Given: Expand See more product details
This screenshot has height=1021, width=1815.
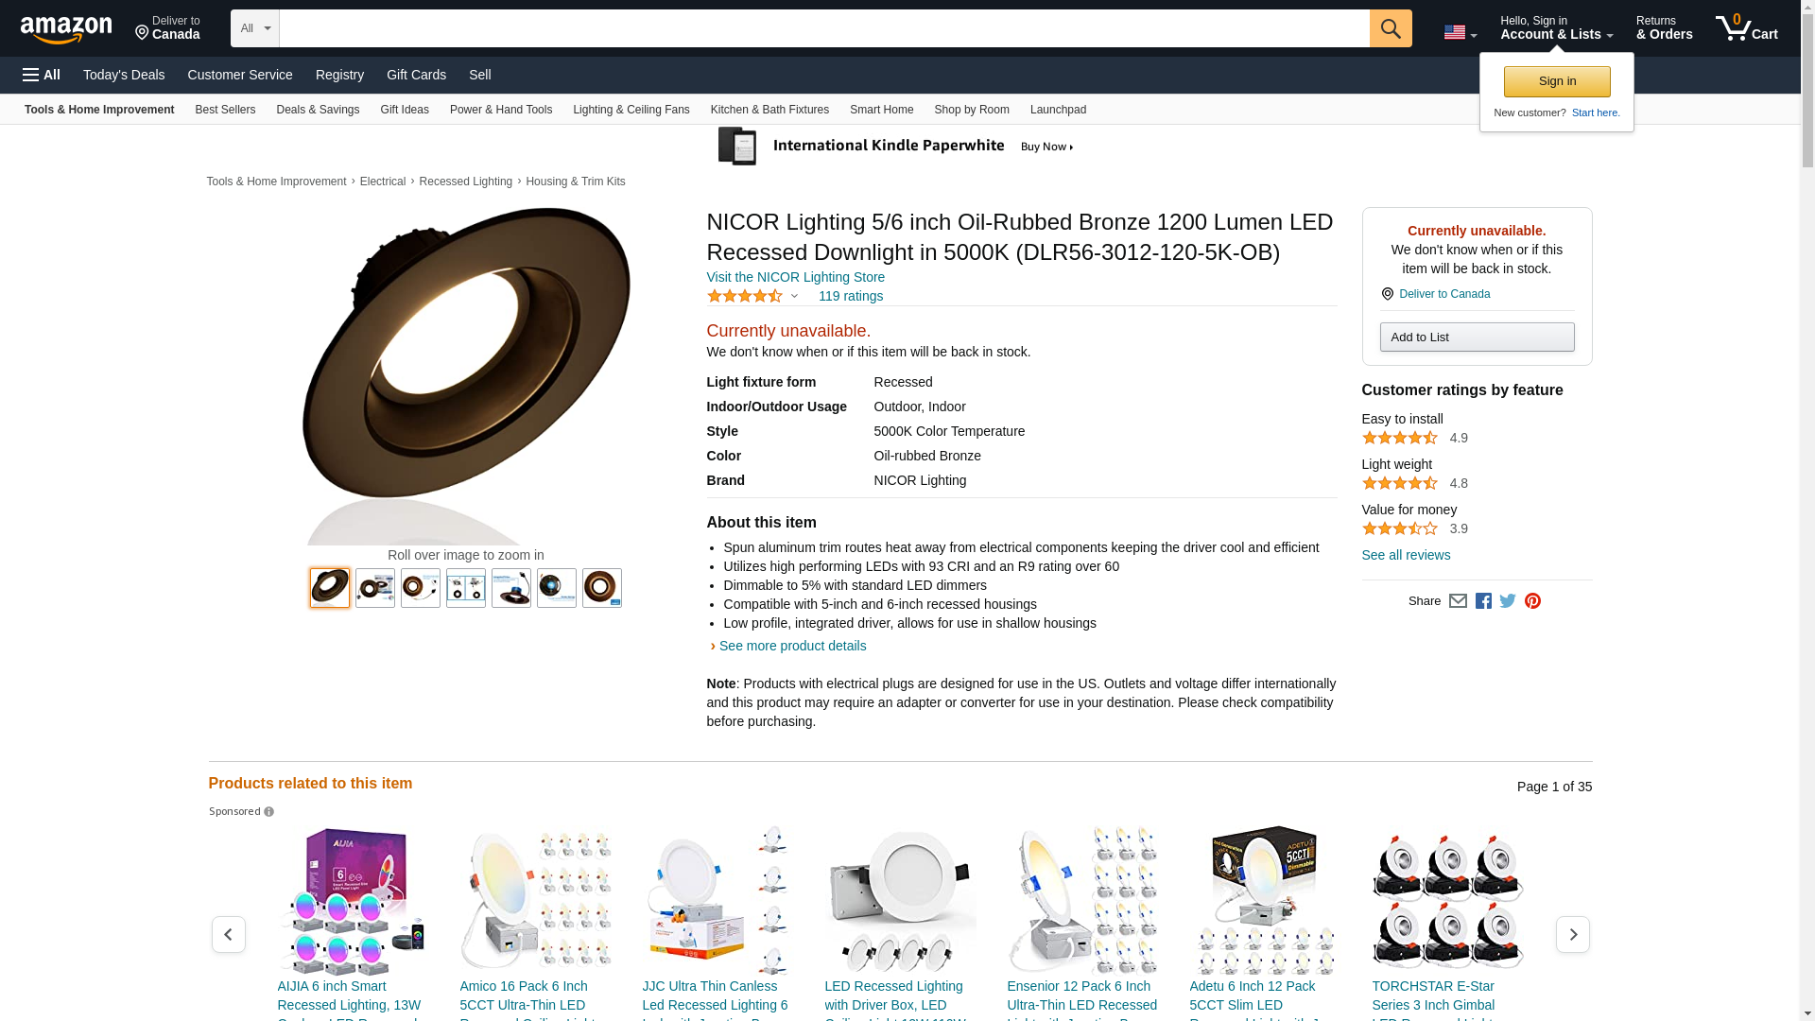Looking at the screenshot, I should click(x=791, y=646).
